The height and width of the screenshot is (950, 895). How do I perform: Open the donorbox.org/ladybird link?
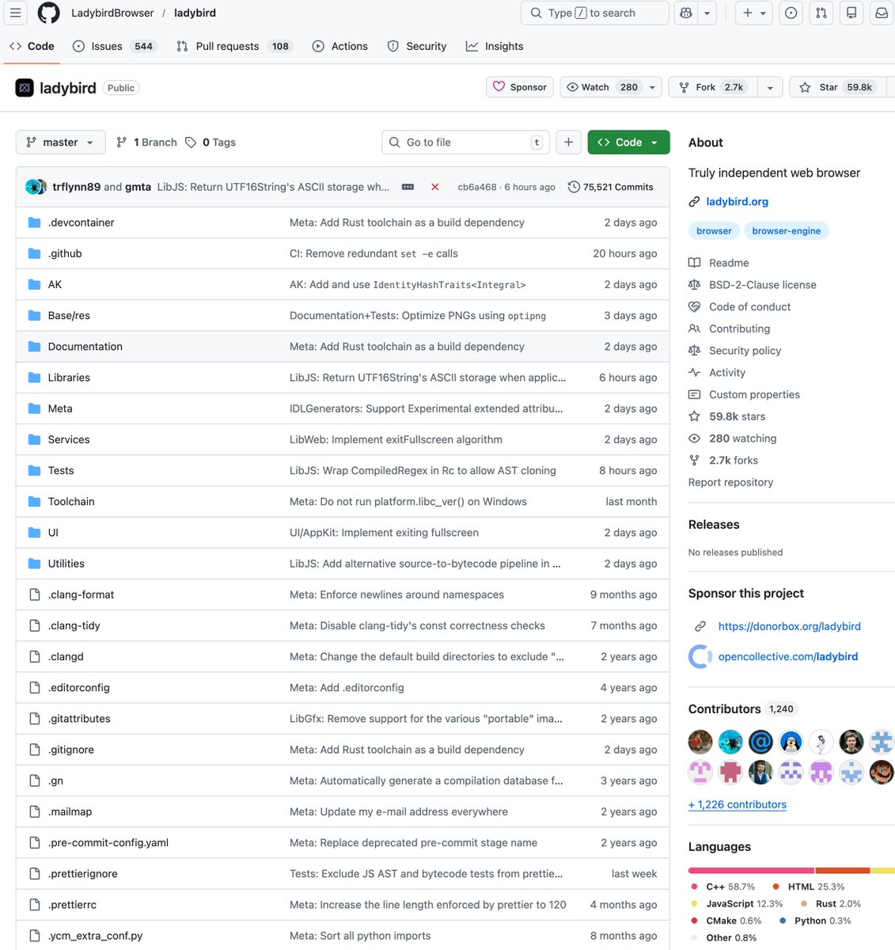point(790,626)
